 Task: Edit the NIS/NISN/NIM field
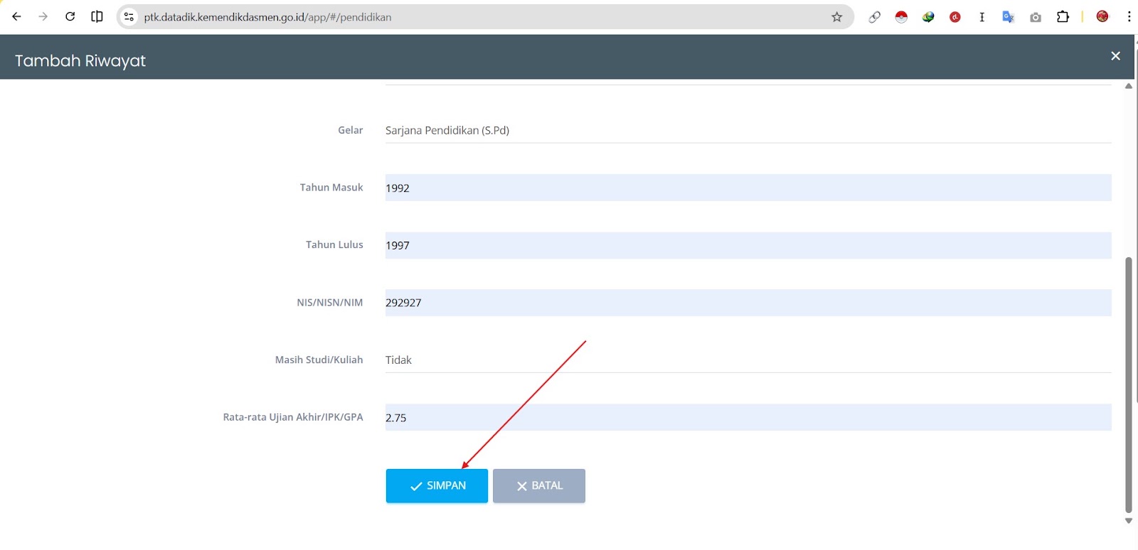748,303
